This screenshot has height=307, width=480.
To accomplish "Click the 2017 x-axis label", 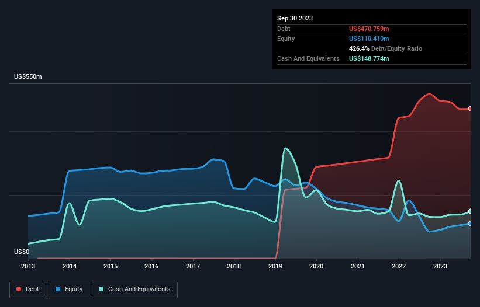I will [193, 266].
